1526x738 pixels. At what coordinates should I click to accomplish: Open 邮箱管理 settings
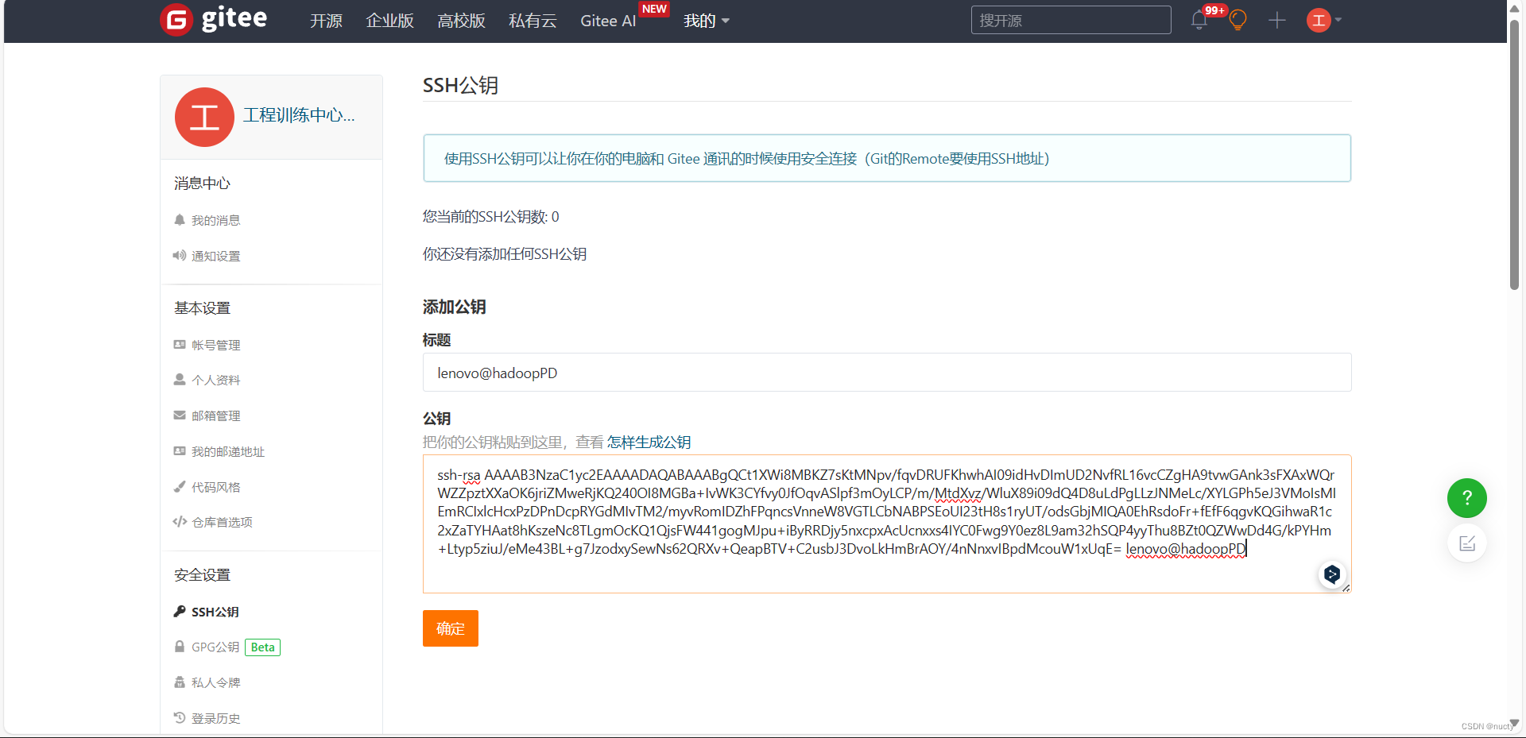pos(215,415)
